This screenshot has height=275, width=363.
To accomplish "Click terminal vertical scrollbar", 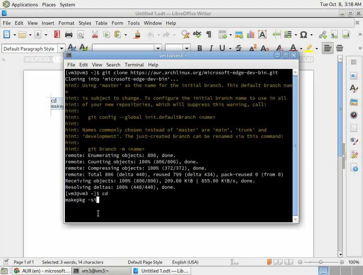I will (295, 146).
